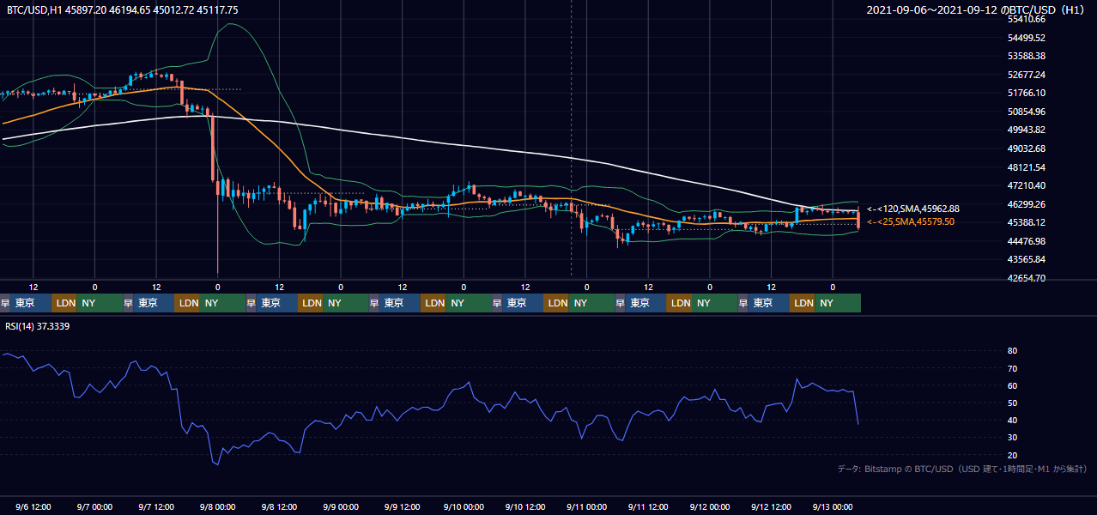The image size is (1097, 515).
Task: Click the 9/13 00:00 axis label
Action: tap(833, 506)
